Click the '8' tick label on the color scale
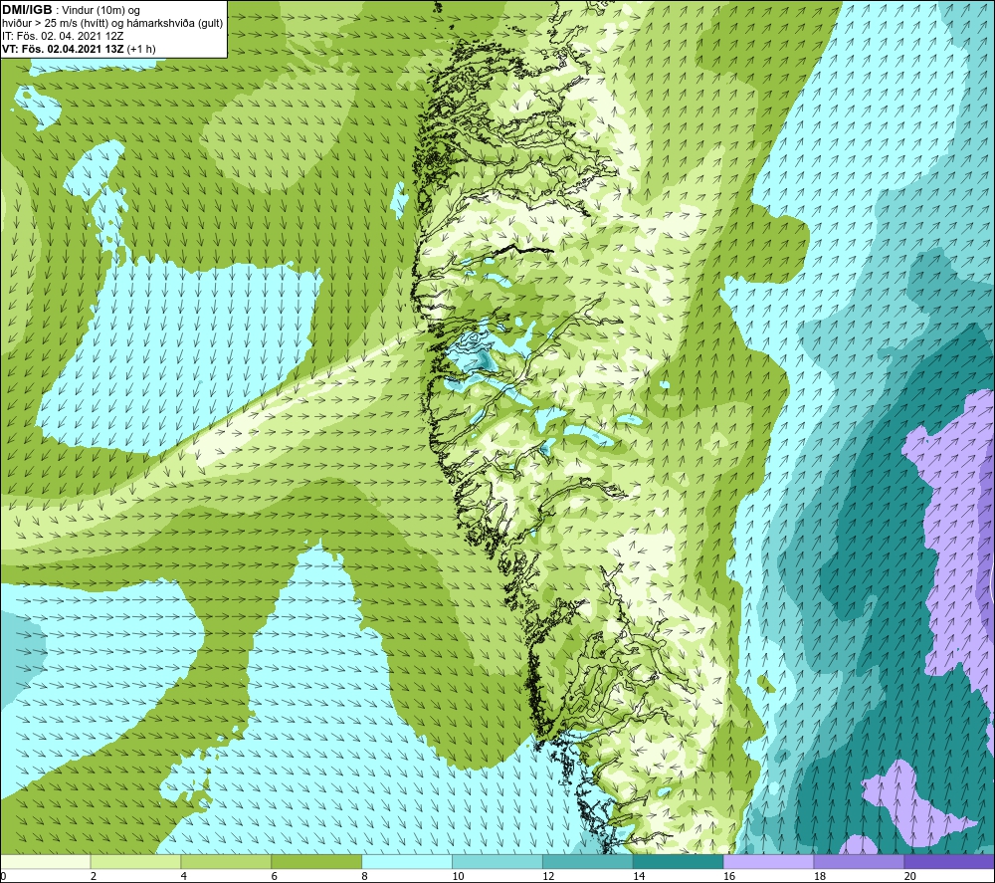 pyautogui.click(x=364, y=877)
